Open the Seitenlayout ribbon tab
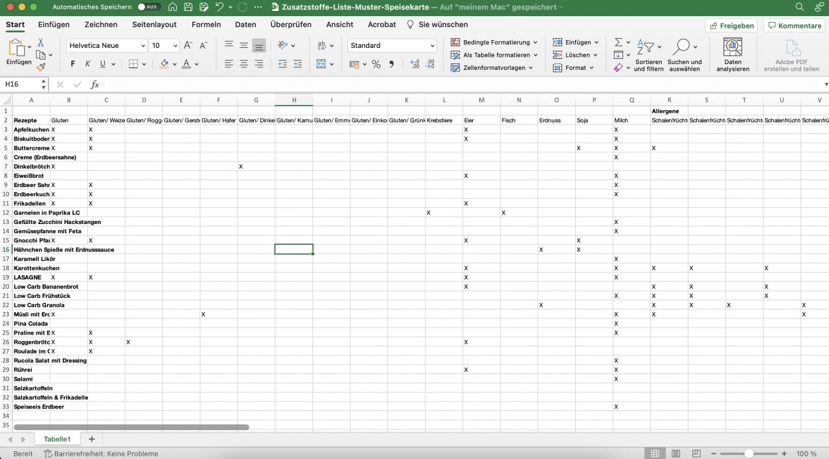This screenshot has height=459, width=829. [x=154, y=25]
